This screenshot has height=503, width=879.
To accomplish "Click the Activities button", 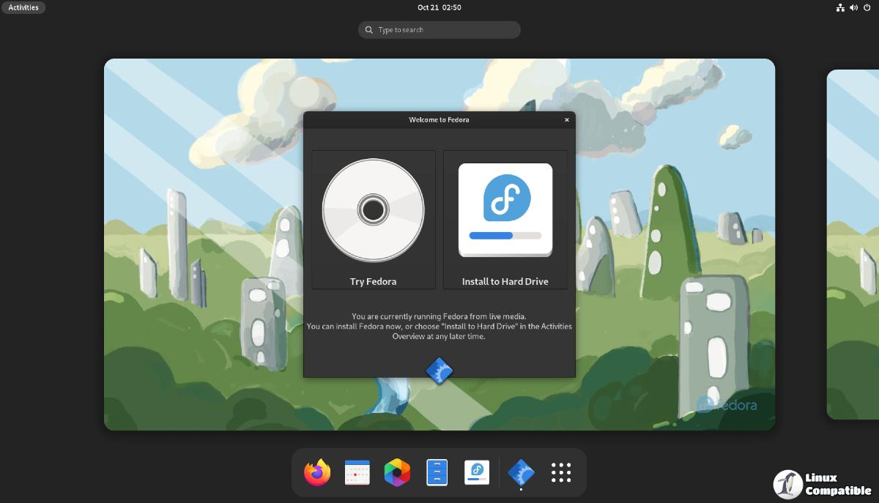I will coord(23,7).
